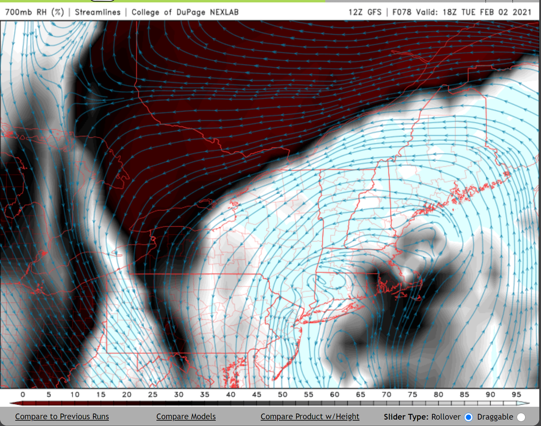Click the 12Z GFS run label
Viewport: 541px width, 426px height.
pyautogui.click(x=365, y=12)
